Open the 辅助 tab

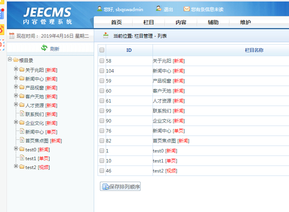pos(213,22)
